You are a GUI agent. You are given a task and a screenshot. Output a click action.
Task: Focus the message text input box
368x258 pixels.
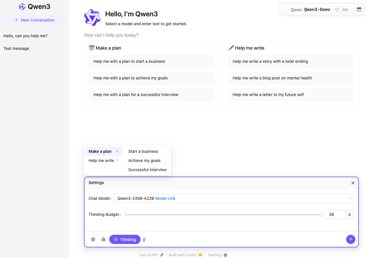click(243, 239)
